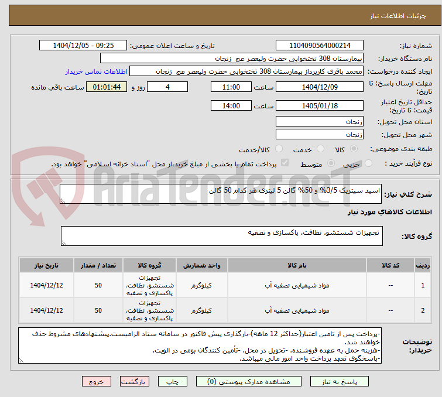Click row number 1 cell
Image resolution: width=442 pixels, height=397 pixels.
(x=423, y=285)
